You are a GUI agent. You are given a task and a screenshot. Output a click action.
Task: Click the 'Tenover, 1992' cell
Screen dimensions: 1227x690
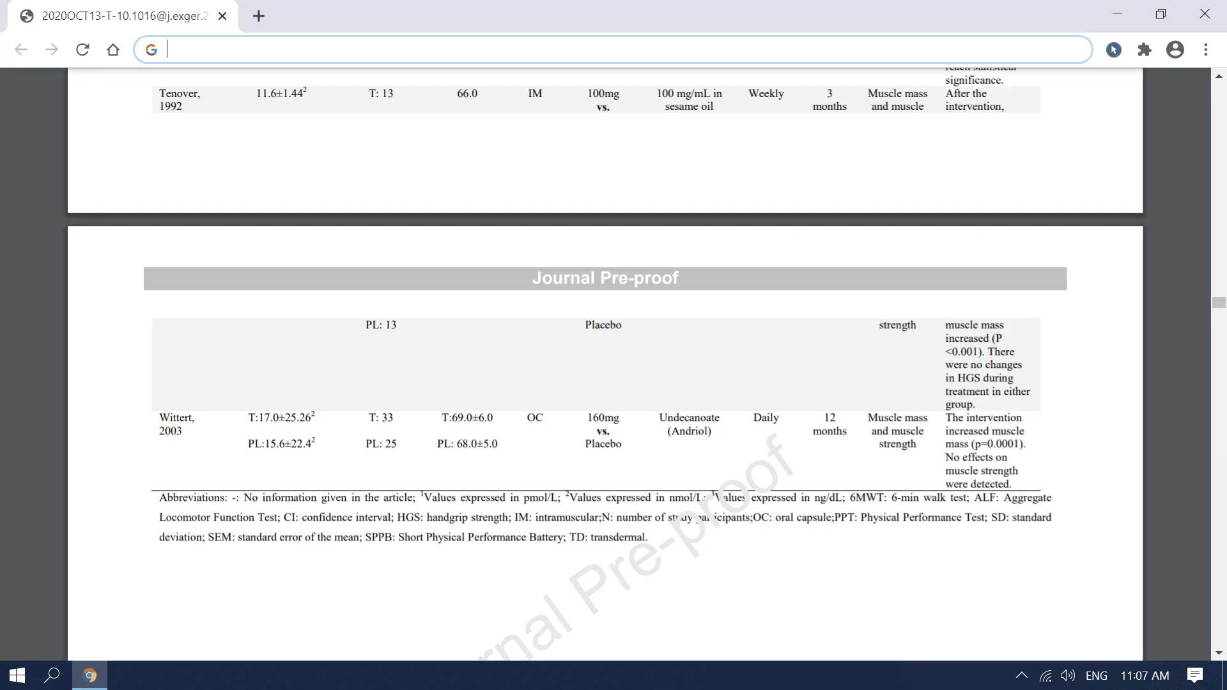pos(180,100)
